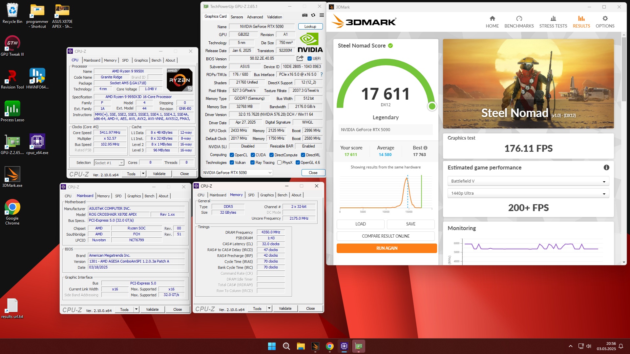The height and width of the screenshot is (354, 630).
Task: Toggle OpenGL 4.6 checkbox in GPU-Z
Action: [298, 163]
